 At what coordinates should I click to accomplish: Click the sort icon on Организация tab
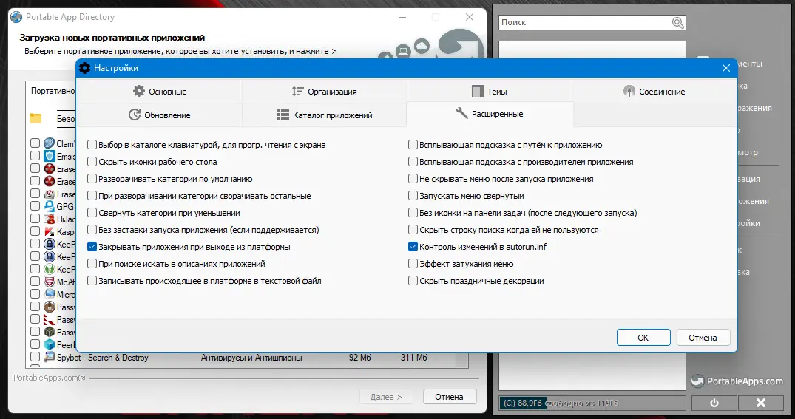pyautogui.click(x=297, y=91)
